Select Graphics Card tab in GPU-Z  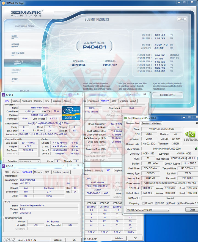pos(133,123)
